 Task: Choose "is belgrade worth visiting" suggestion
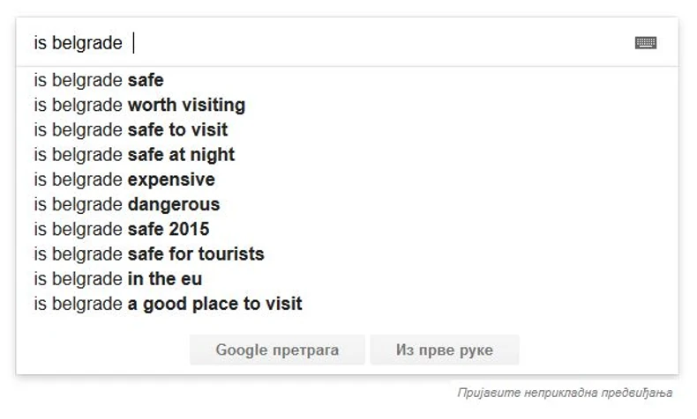(x=139, y=105)
